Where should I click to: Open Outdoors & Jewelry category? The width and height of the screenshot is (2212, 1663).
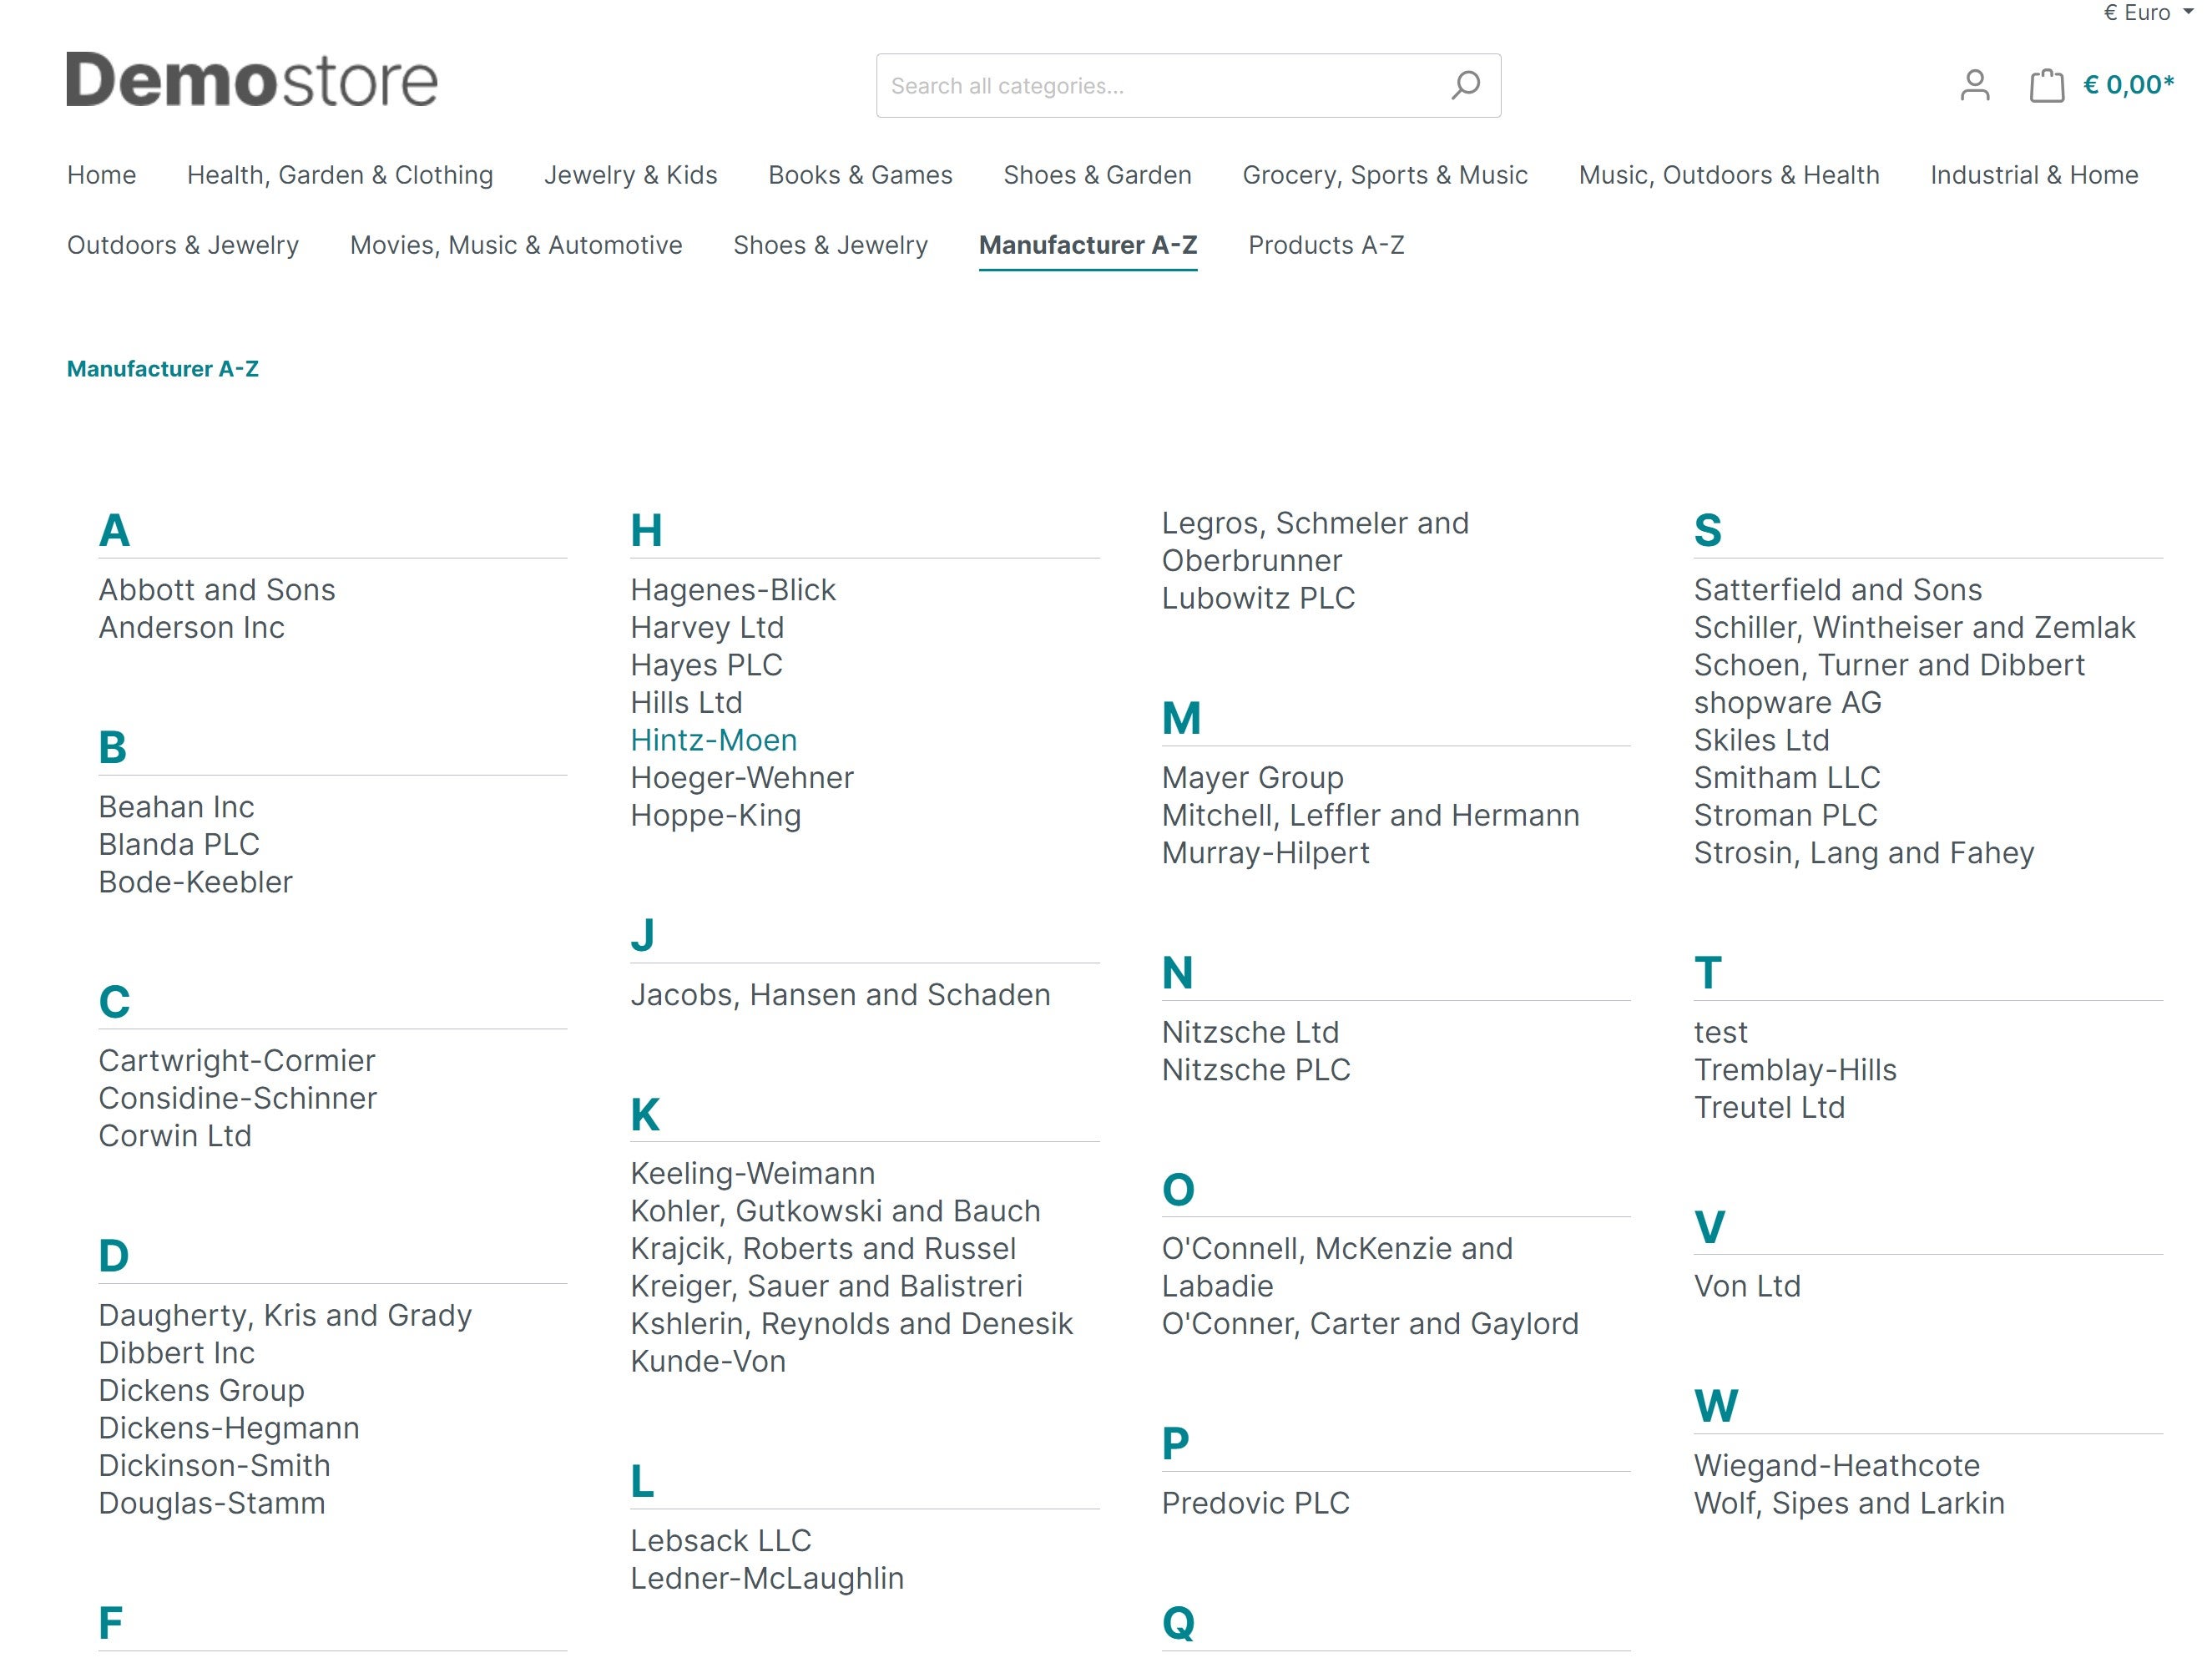pos(183,245)
